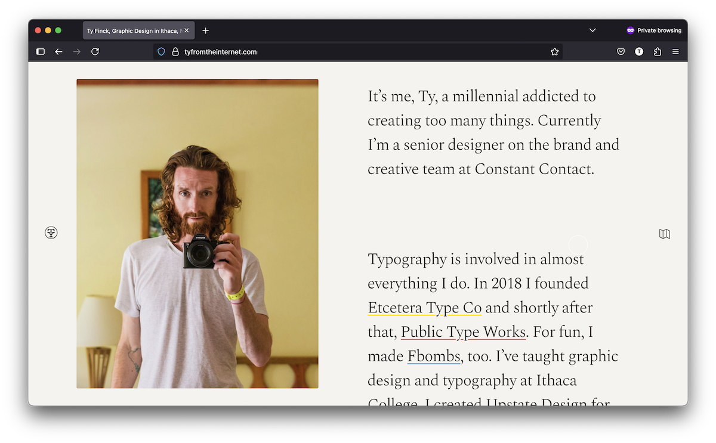Bookmark this page with the star
This screenshot has width=716, height=443.
point(554,52)
